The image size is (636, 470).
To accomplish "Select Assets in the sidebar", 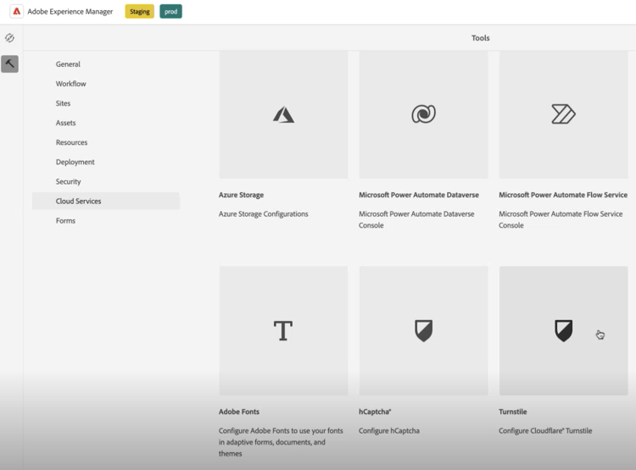I will [x=65, y=123].
